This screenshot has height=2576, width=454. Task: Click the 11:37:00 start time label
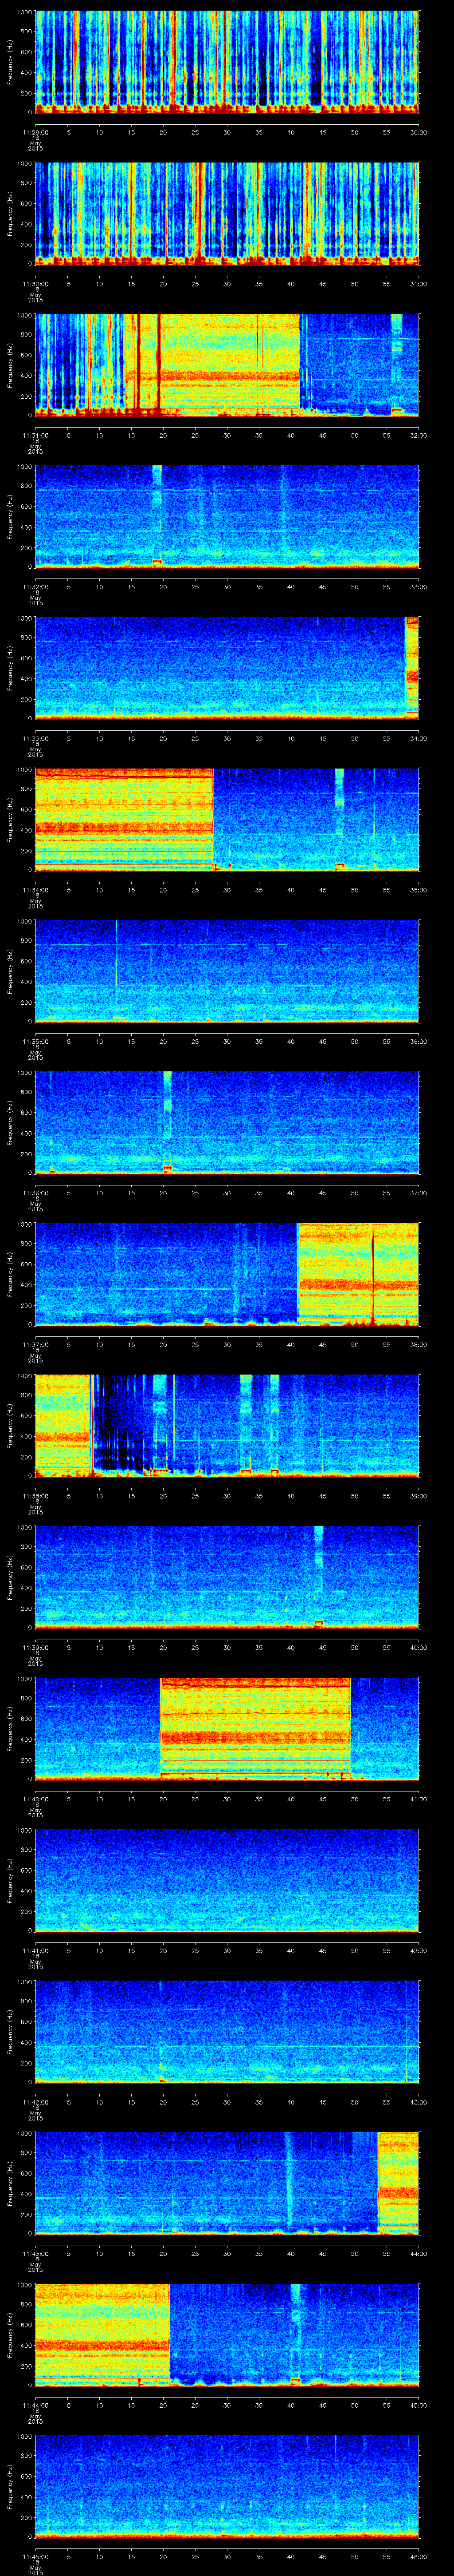coord(36,1344)
